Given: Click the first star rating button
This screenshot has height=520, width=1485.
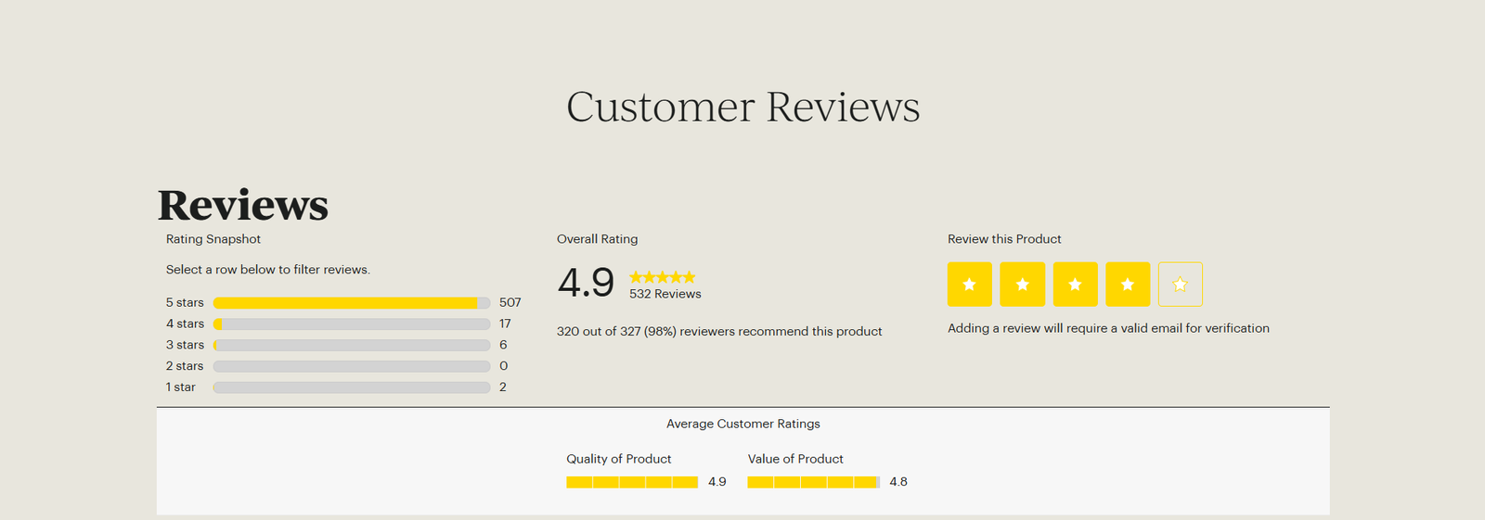Looking at the screenshot, I should (969, 285).
